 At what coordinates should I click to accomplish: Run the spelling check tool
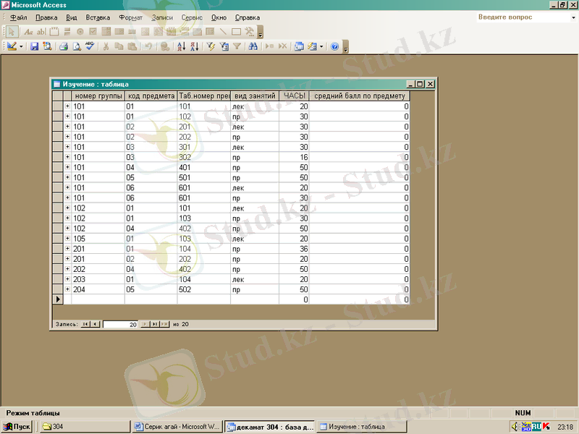(x=89, y=46)
